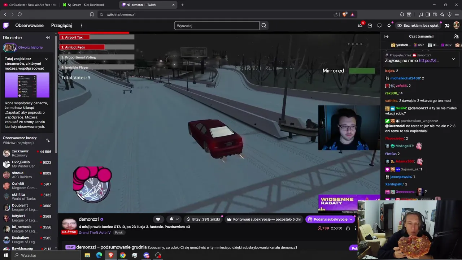The height and width of the screenshot is (260, 462).
Task: Open chat community users icon
Action: coord(456,36)
